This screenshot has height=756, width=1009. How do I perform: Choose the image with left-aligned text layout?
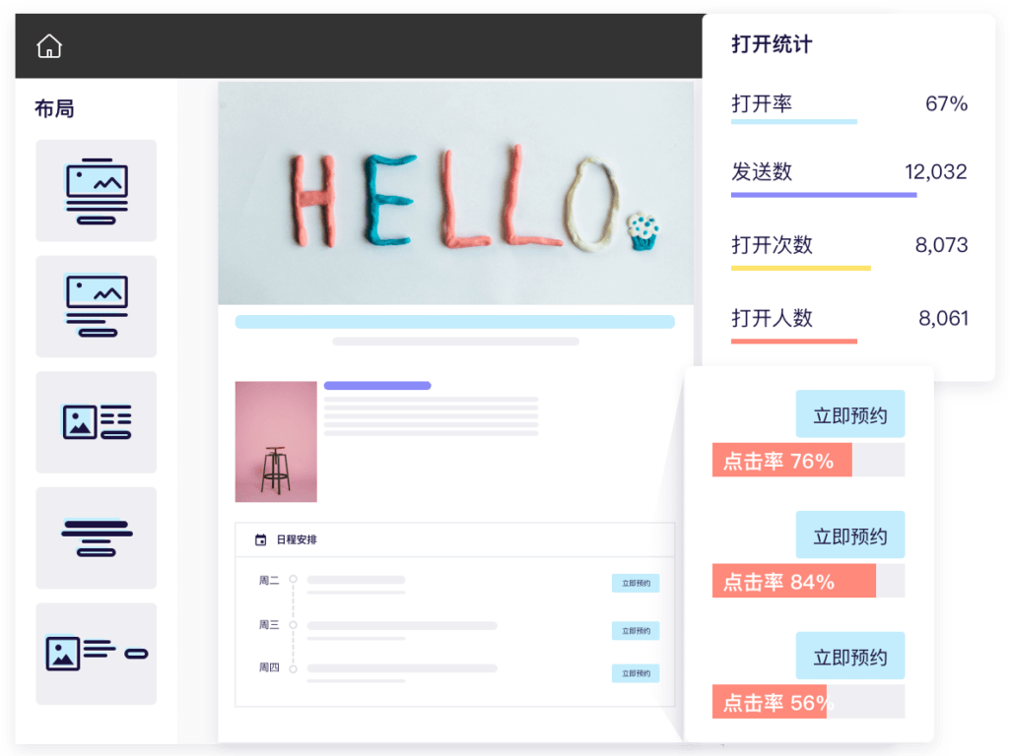pyautogui.click(x=96, y=306)
